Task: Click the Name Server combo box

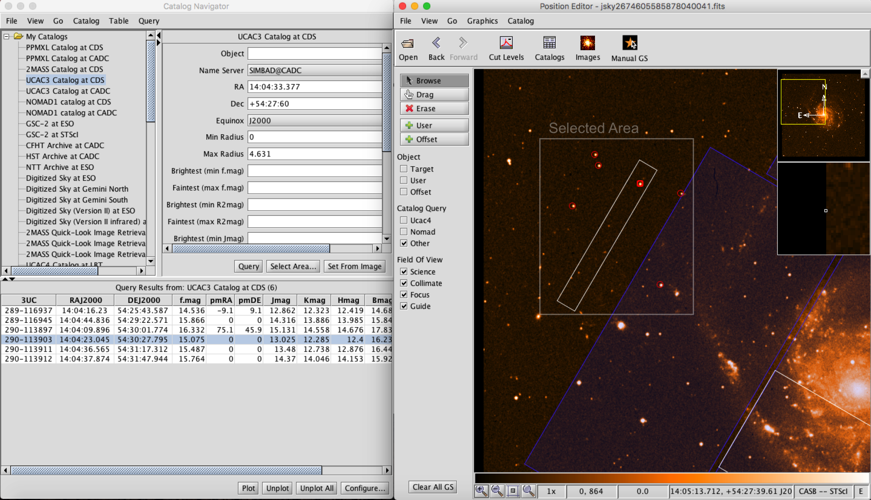Action: (315, 71)
